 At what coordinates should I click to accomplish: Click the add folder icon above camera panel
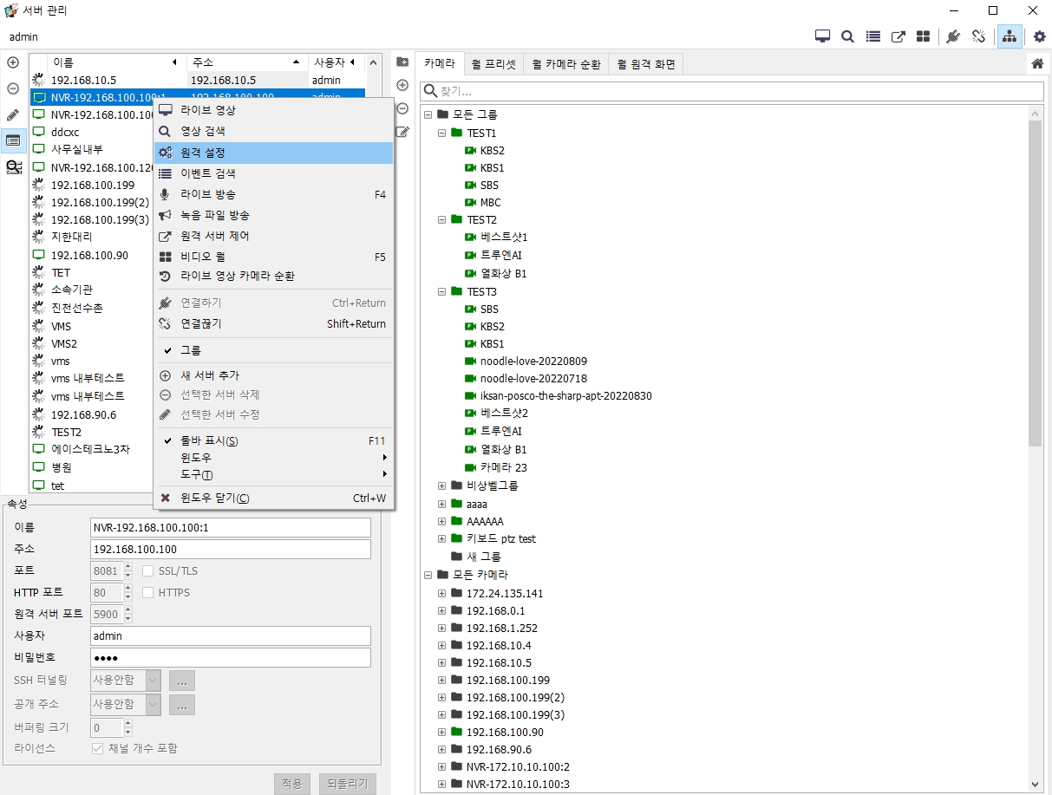click(402, 62)
